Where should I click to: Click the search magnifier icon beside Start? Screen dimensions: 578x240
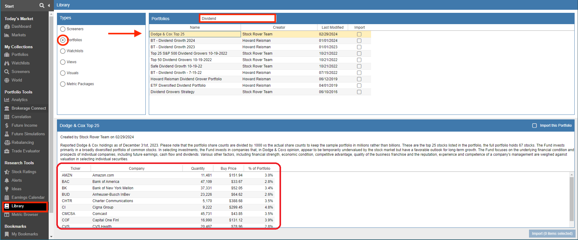(42, 5)
